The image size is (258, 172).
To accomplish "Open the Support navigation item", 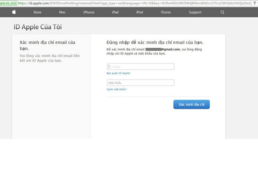I will coord(195,12).
